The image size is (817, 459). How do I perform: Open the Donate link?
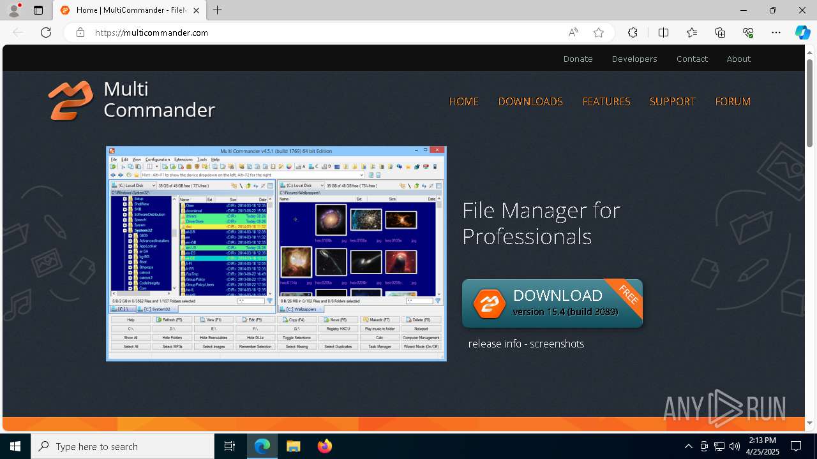pos(578,59)
